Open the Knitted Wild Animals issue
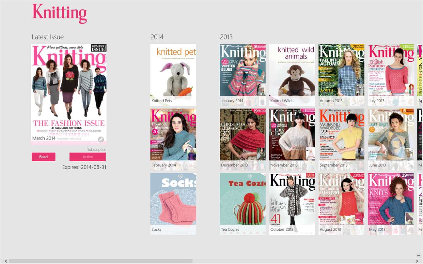Screen dimensions: 423x264 point(292,75)
